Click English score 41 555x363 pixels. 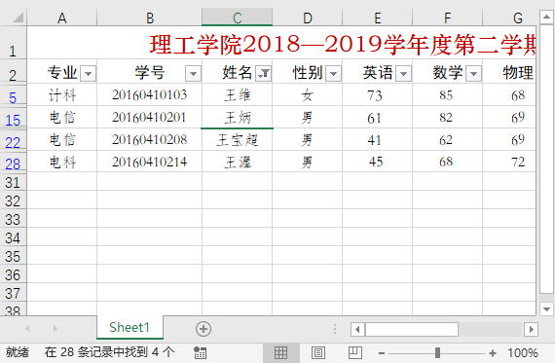pyautogui.click(x=378, y=139)
